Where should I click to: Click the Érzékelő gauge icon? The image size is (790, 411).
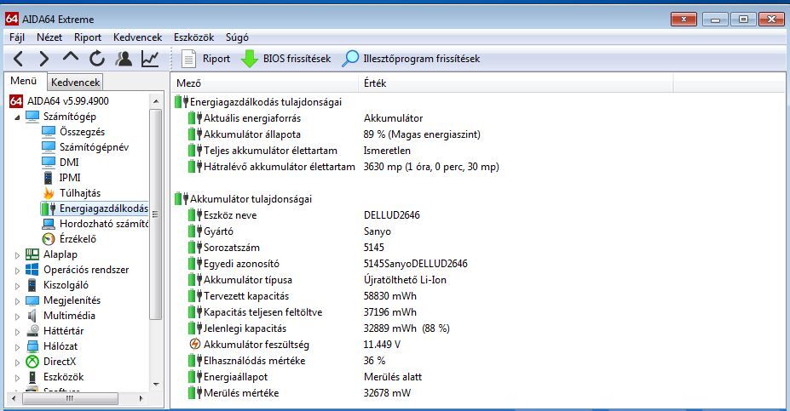[49, 239]
